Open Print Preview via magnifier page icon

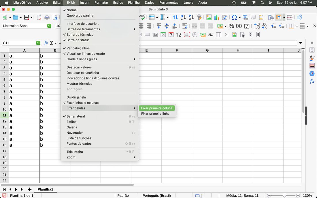(55, 17)
